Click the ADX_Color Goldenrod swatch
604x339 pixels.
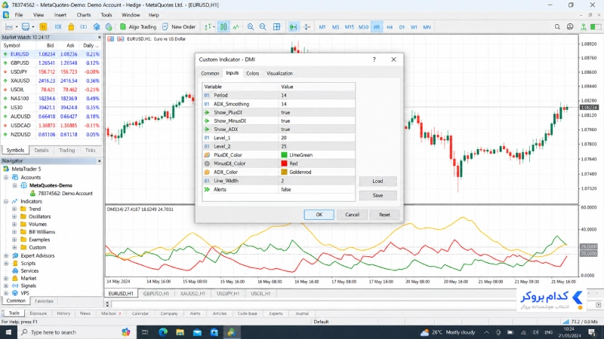(285, 173)
